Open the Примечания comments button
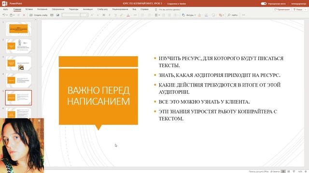This screenshot has width=309, height=173. [x=282, y=10]
